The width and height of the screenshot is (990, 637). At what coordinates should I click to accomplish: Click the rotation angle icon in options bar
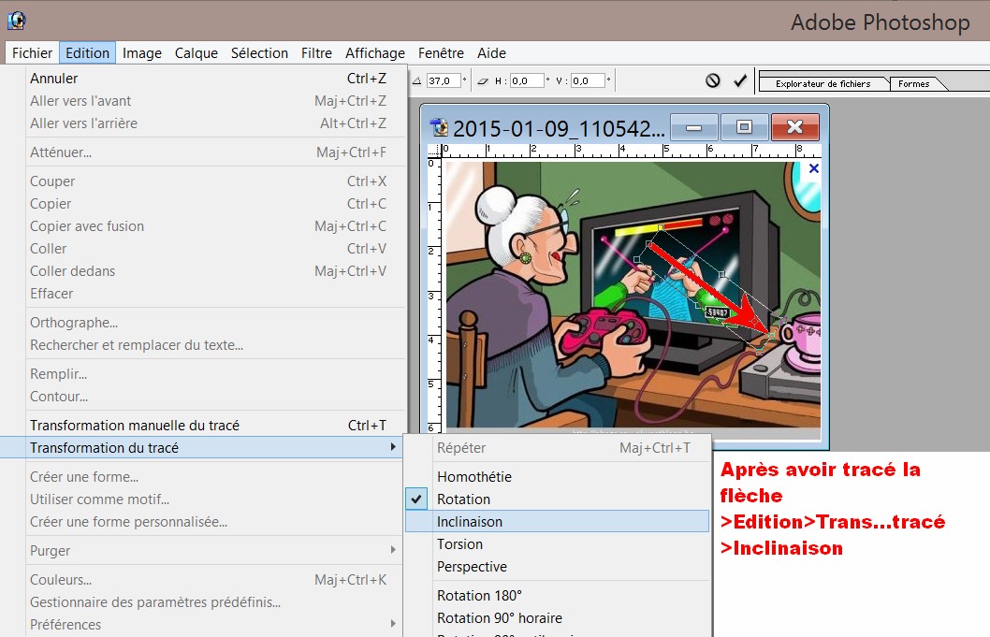coord(416,80)
